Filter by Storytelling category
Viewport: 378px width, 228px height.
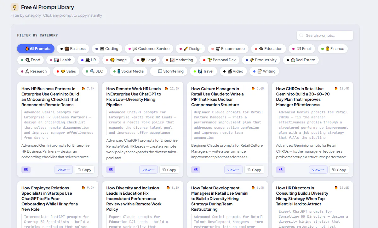[169, 71]
